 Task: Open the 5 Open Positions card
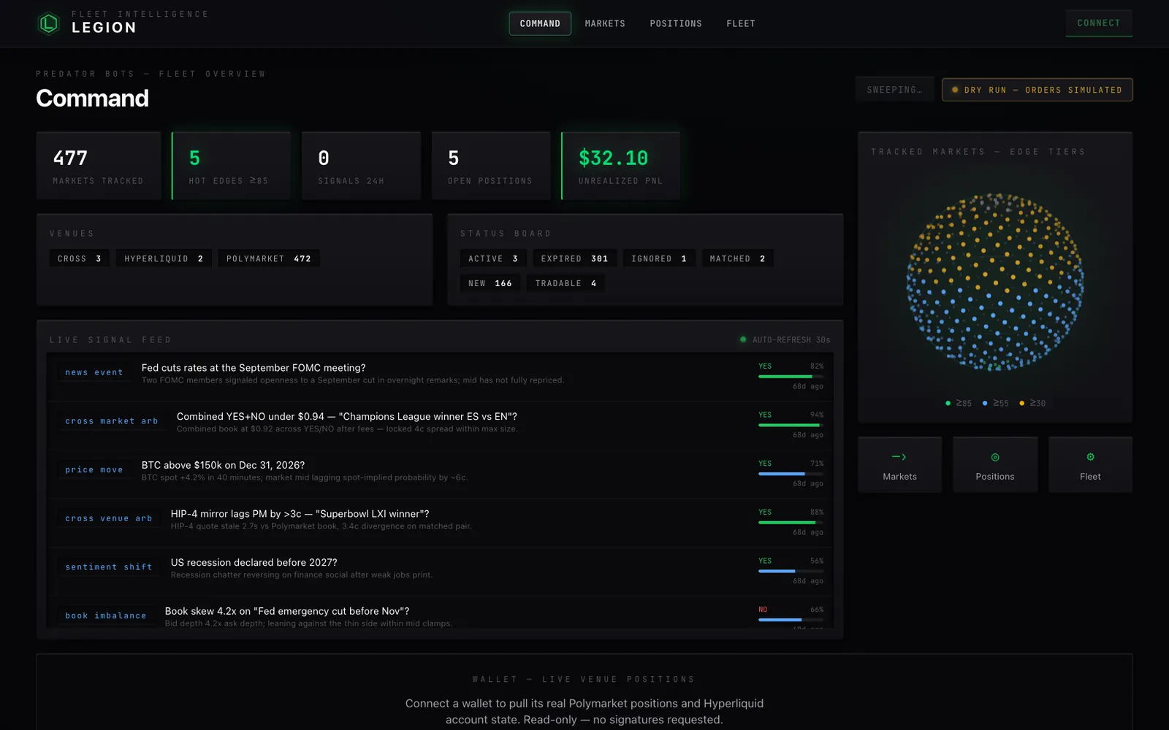(x=491, y=166)
